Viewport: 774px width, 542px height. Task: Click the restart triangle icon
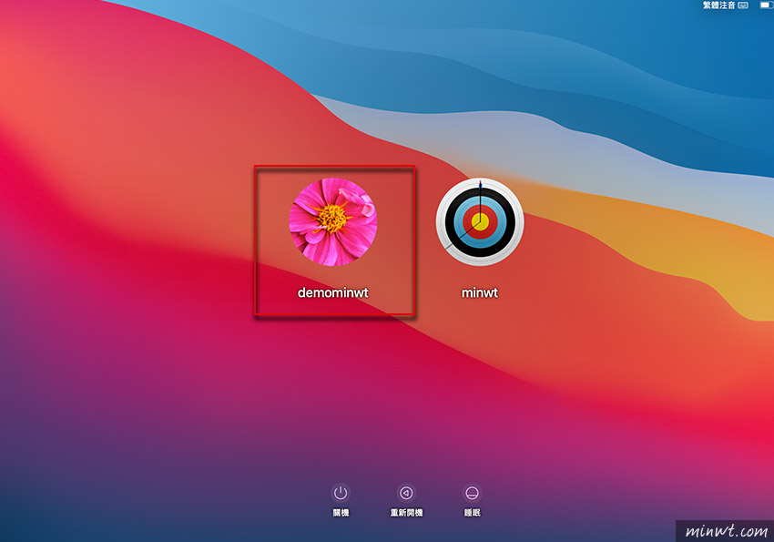(406, 493)
